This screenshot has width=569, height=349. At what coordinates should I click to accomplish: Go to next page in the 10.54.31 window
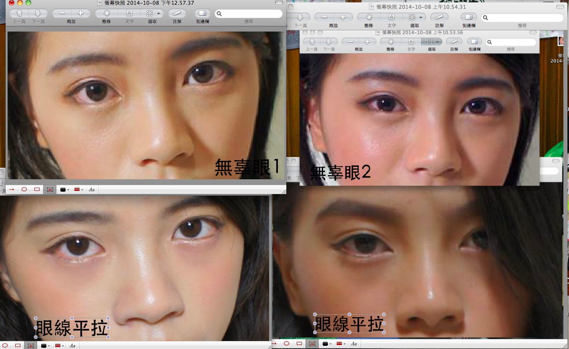pyautogui.click(x=300, y=17)
